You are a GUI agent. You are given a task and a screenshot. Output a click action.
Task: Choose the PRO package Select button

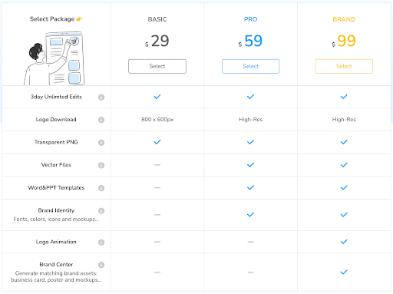click(251, 66)
